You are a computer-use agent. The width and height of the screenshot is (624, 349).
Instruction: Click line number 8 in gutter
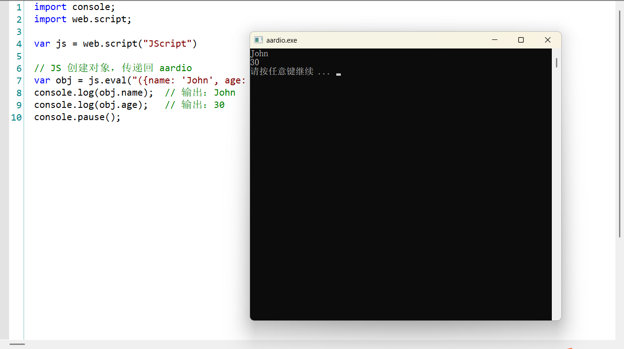[19, 93]
